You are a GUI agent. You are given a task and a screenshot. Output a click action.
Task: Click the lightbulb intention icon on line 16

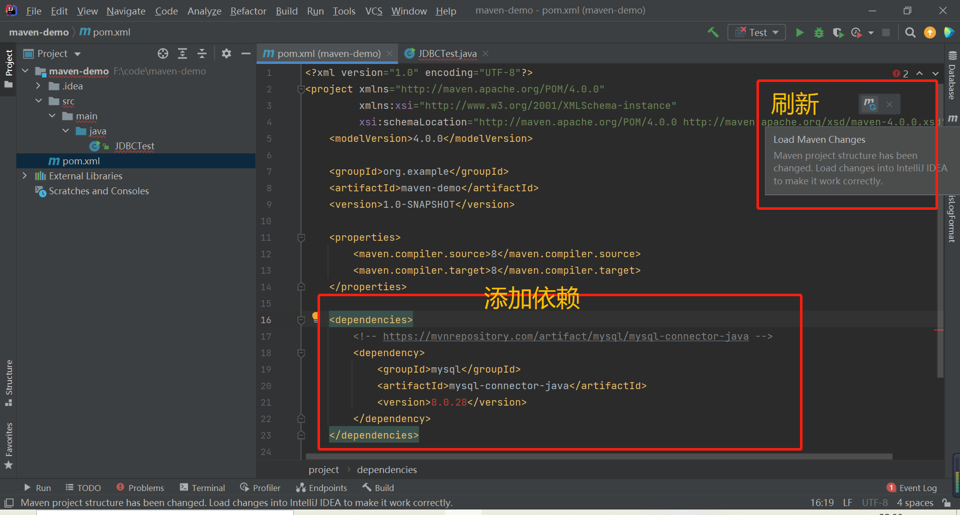[x=315, y=316]
